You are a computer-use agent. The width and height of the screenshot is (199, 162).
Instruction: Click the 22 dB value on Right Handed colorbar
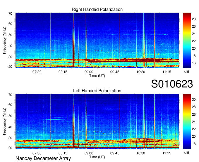[x=194, y=41]
